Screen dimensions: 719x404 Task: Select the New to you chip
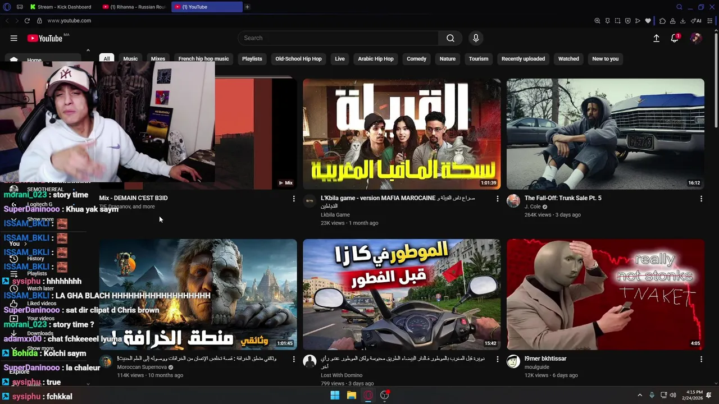[606, 58]
